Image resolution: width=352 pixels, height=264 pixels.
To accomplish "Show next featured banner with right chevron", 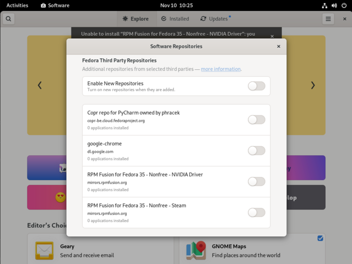I will point(313,85).
